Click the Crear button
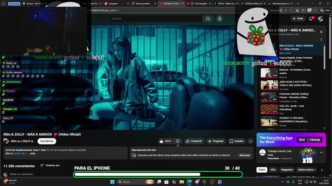 (x=298, y=19)
